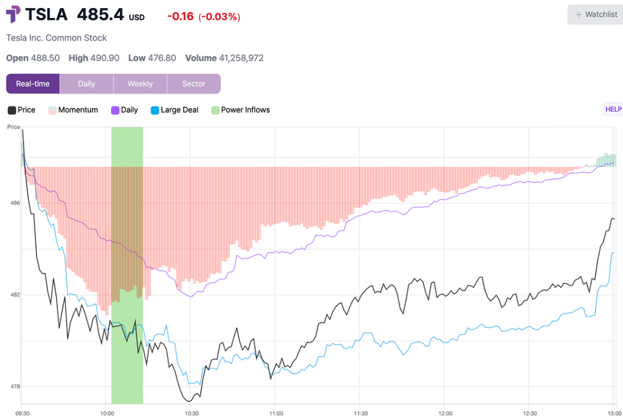Switch to the Real-time tab
The image size is (623, 420).
[x=33, y=84]
